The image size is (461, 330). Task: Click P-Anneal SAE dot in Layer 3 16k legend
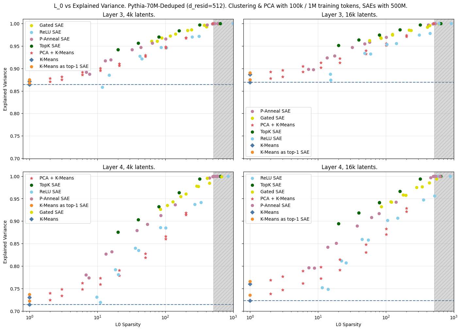(x=252, y=111)
